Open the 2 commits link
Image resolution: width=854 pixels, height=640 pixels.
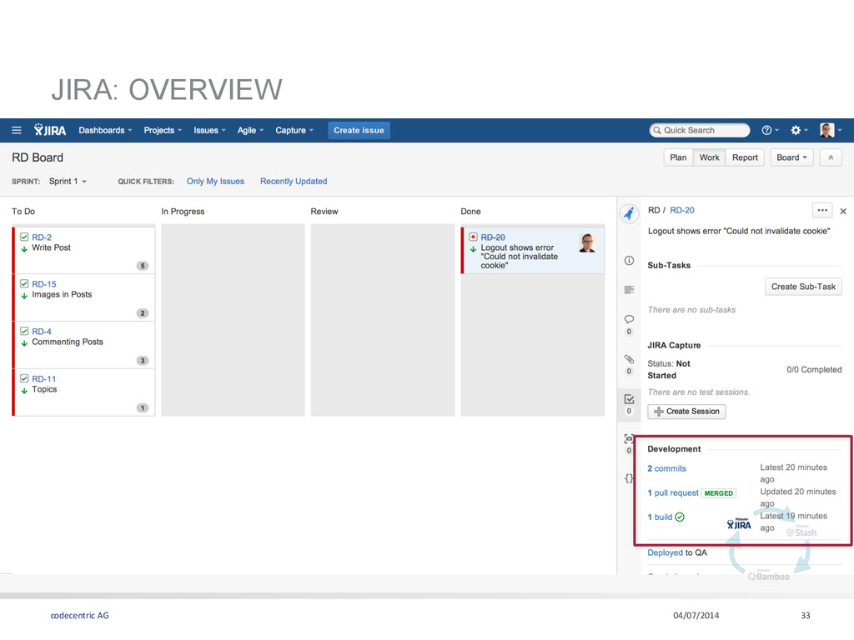[666, 468]
